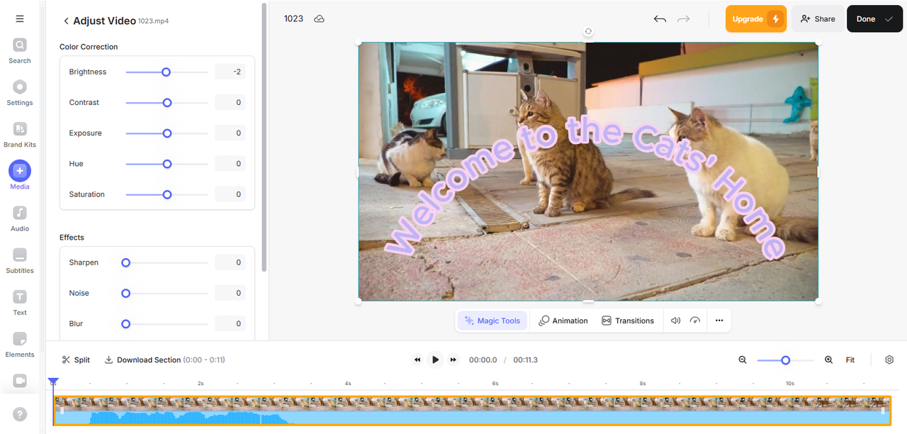The image size is (907, 434).
Task: Undo the last action
Action: [x=660, y=19]
